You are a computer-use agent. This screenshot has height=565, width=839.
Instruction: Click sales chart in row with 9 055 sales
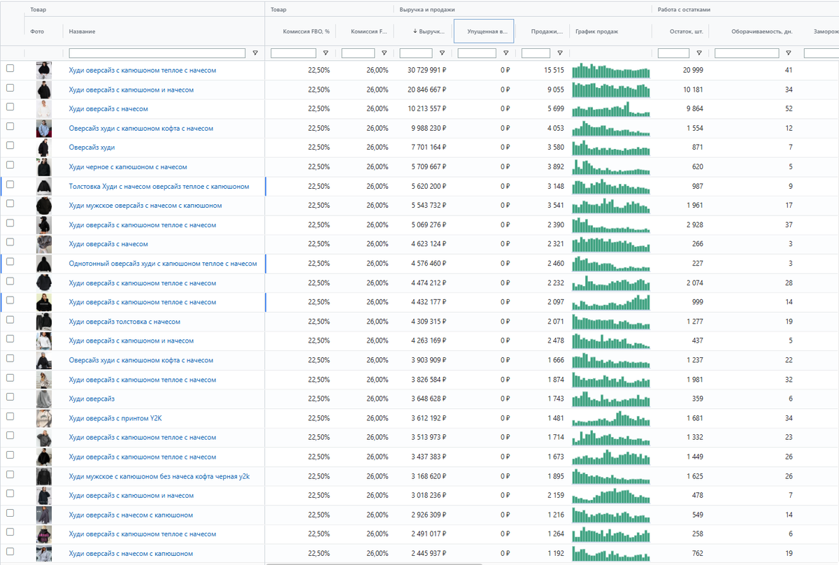point(611,90)
